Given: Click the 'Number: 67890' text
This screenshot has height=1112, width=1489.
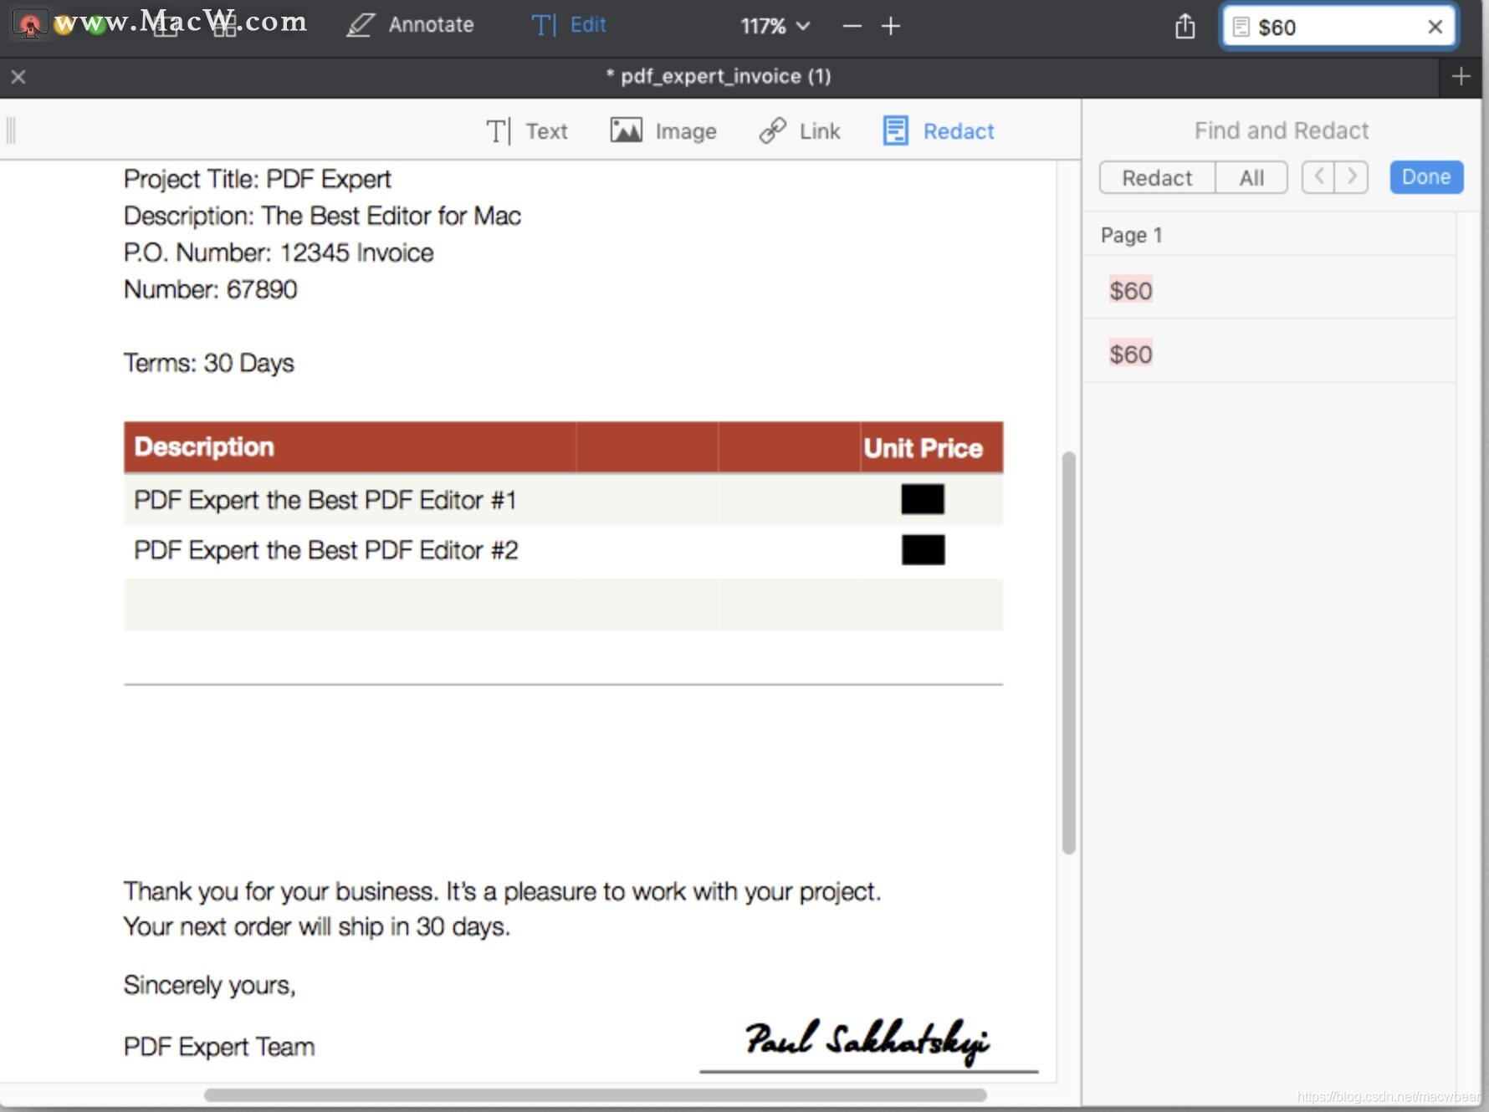Looking at the screenshot, I should pos(210,289).
